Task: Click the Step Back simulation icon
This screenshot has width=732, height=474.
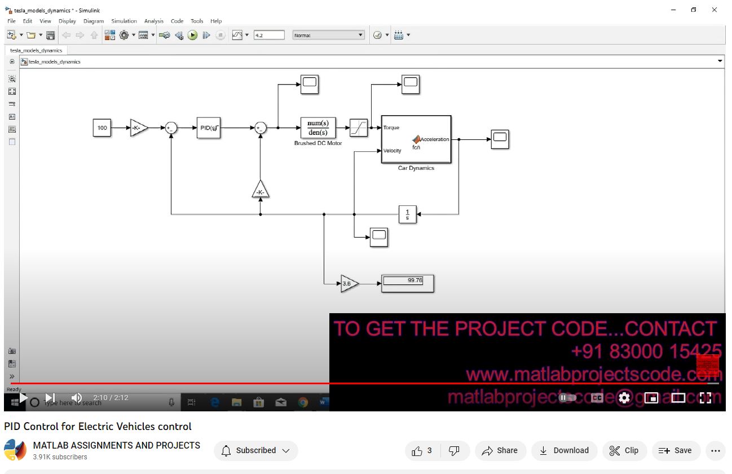Action: 179,35
